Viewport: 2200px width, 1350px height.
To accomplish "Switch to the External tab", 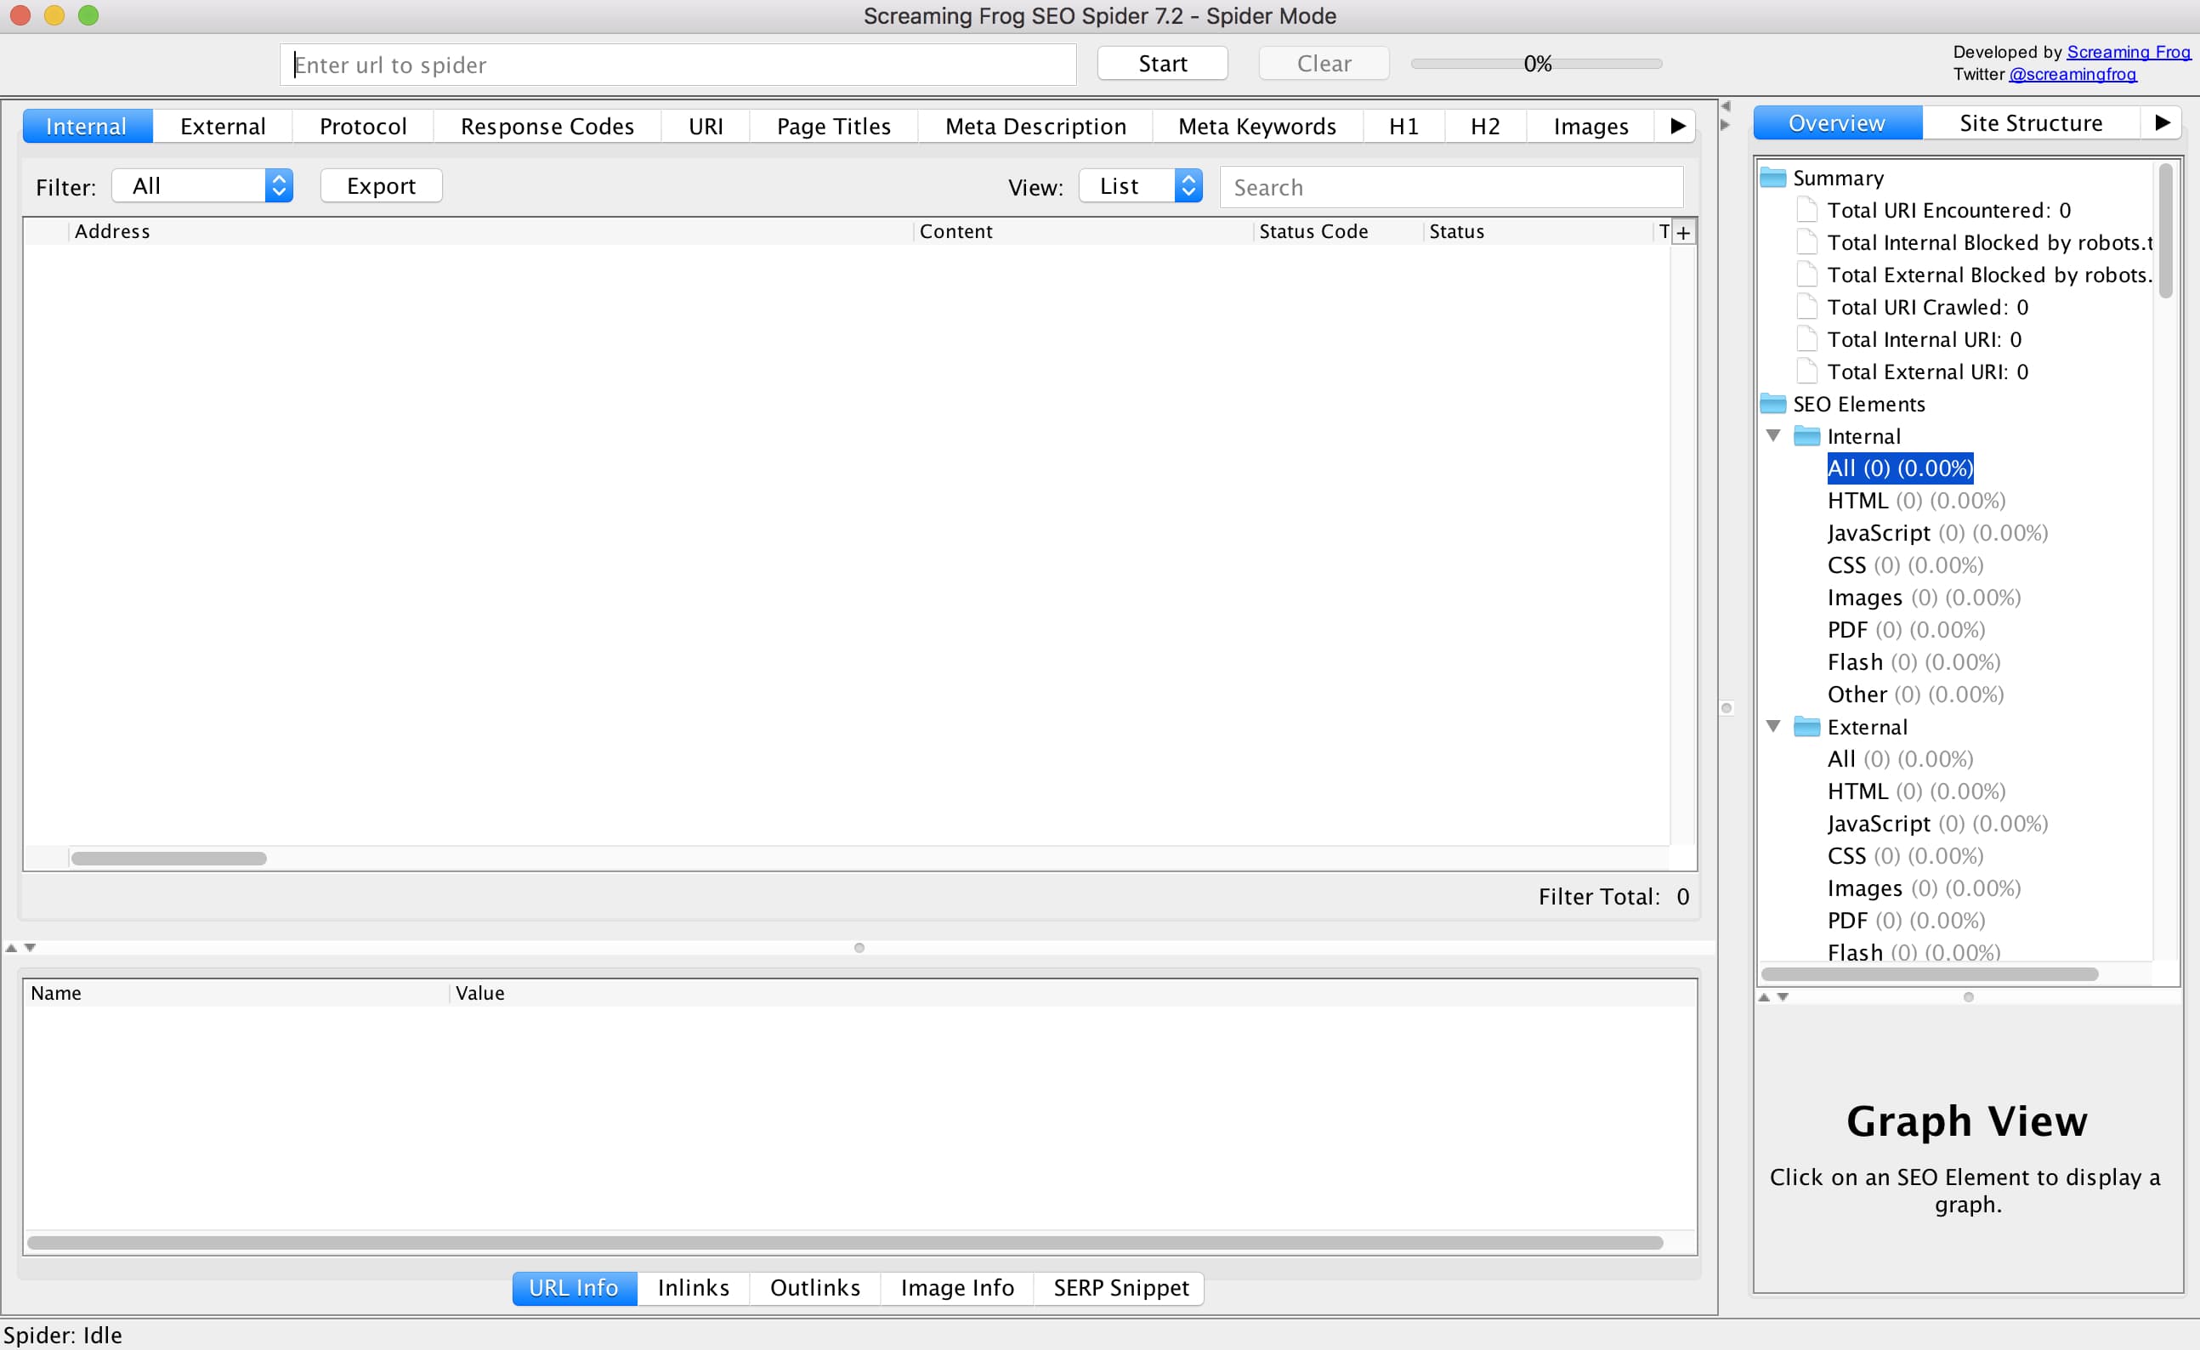I will (x=223, y=126).
